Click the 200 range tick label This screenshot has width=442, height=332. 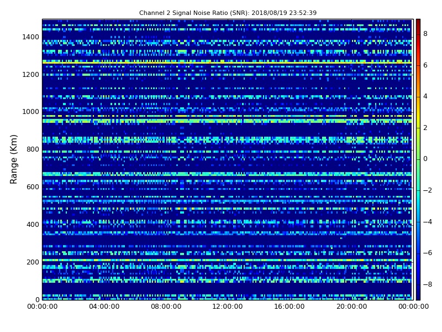coord(33,262)
